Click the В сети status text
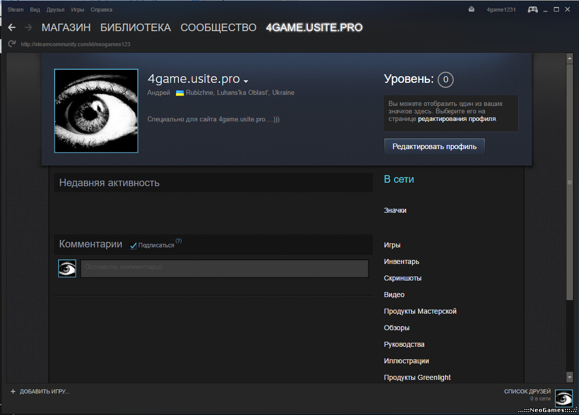This screenshot has height=415, width=579. click(x=399, y=179)
